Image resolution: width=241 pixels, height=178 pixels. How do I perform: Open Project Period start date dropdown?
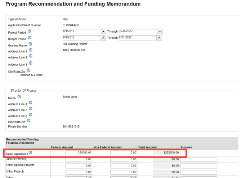[103, 31]
